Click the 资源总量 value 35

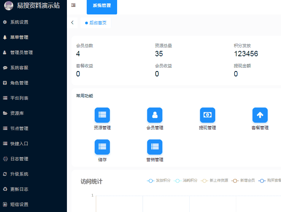(159, 54)
